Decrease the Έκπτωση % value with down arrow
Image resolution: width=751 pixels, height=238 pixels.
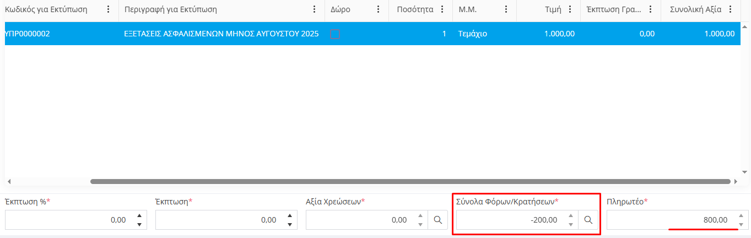point(139,224)
